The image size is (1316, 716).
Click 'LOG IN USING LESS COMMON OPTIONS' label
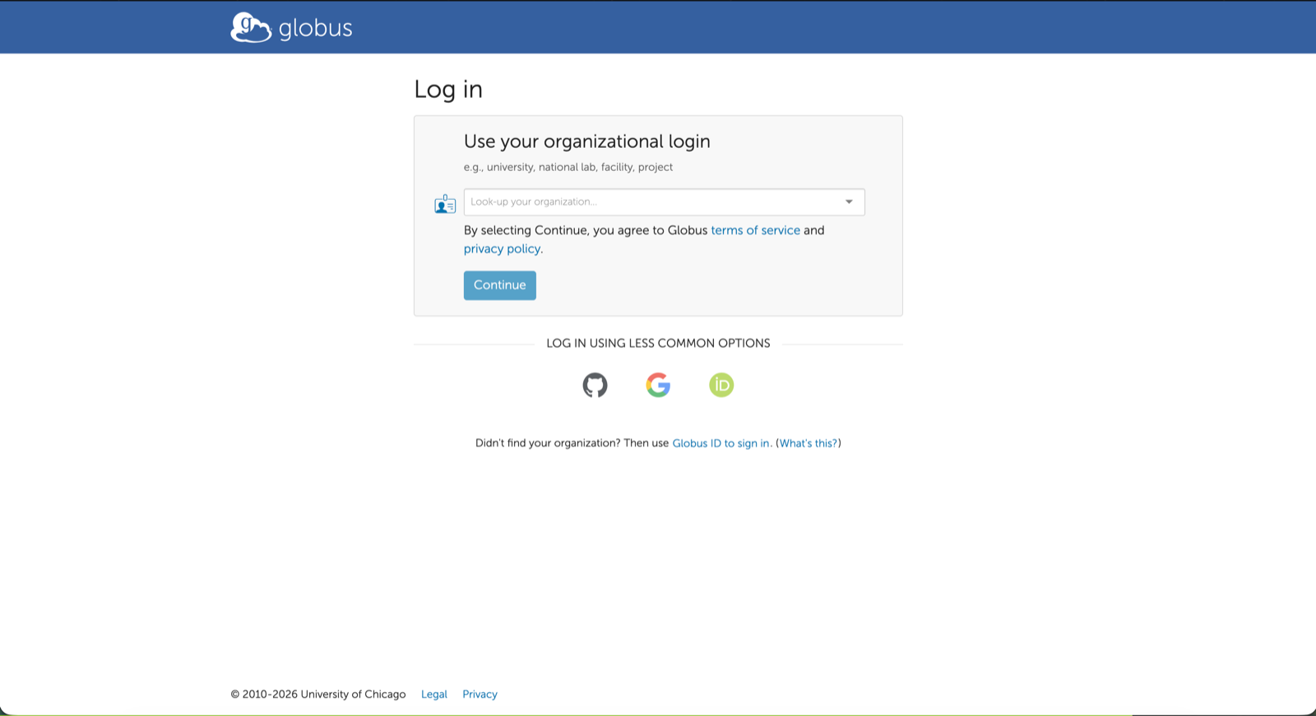[658, 344]
